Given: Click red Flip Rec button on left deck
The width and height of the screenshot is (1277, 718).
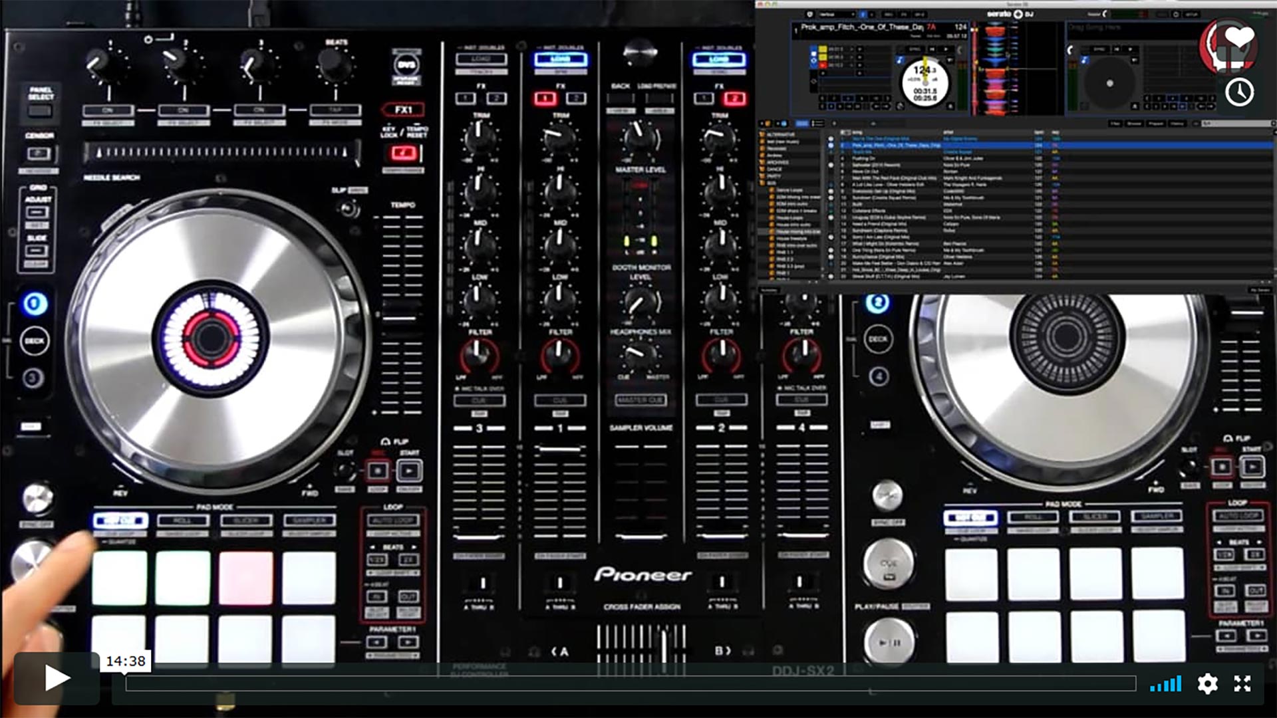Looking at the screenshot, I should 378,471.
